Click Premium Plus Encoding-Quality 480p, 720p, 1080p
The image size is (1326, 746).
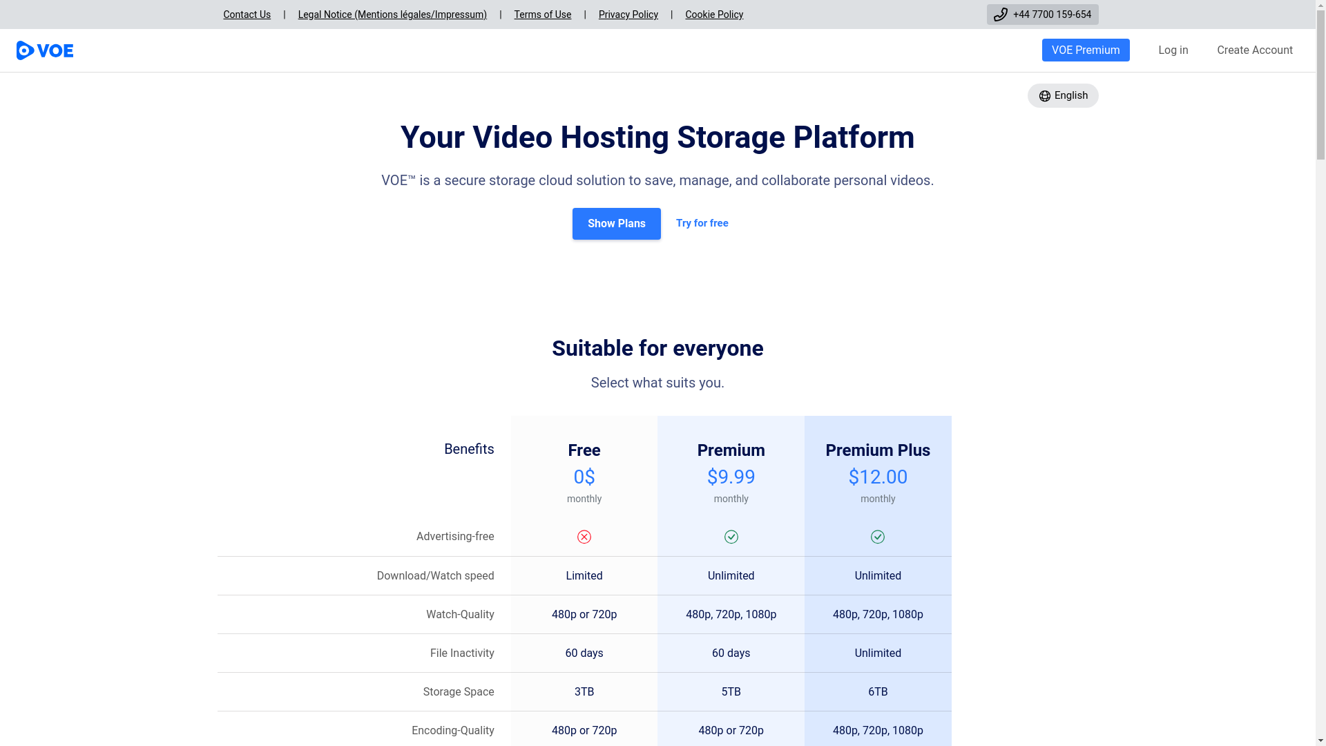878,731
